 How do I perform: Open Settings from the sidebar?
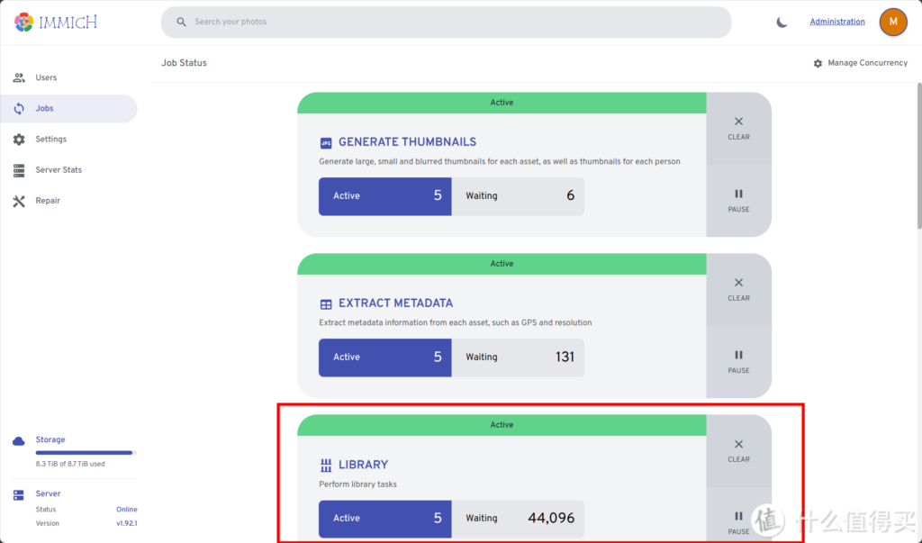[x=50, y=139]
